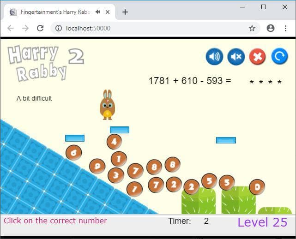Pick the number 0 ball on the bush

[x=257, y=187]
